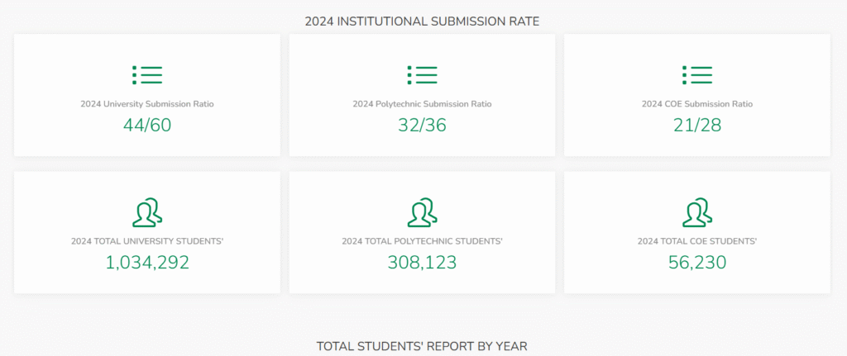Viewport: 847px width, 356px height.
Task: Click the Total COE Students people icon
Action: [x=697, y=212]
